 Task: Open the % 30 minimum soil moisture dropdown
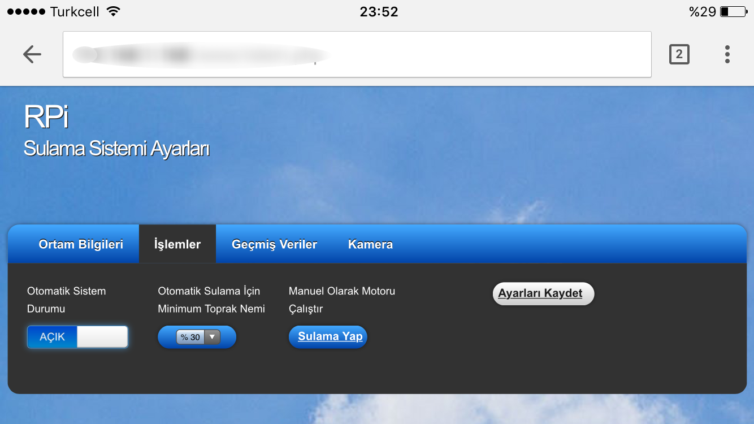(197, 337)
